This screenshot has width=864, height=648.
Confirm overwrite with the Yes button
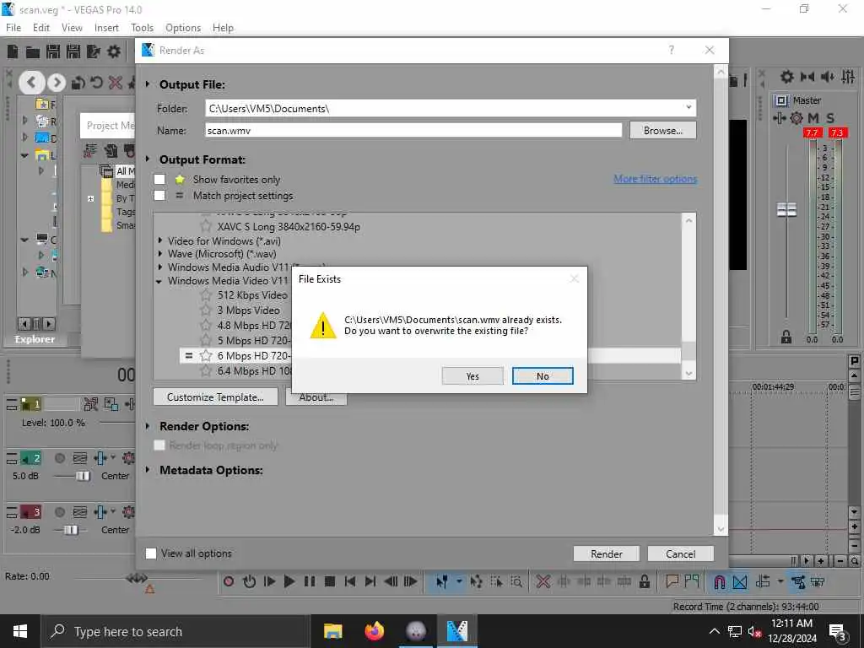472,375
